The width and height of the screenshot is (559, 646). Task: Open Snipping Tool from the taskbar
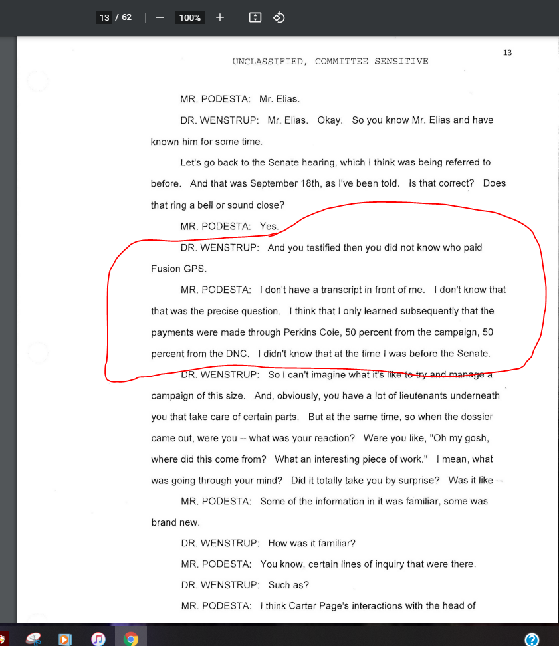click(x=34, y=638)
